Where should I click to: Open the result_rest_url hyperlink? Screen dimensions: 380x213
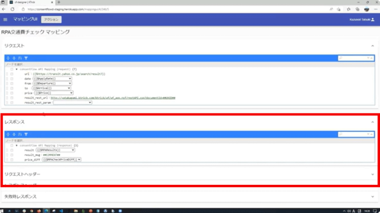tap(113, 98)
